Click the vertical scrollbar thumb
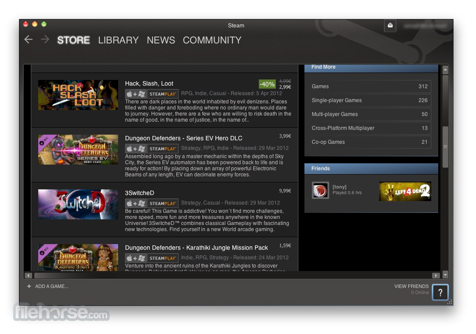This screenshot has height=334, width=476. [x=445, y=147]
